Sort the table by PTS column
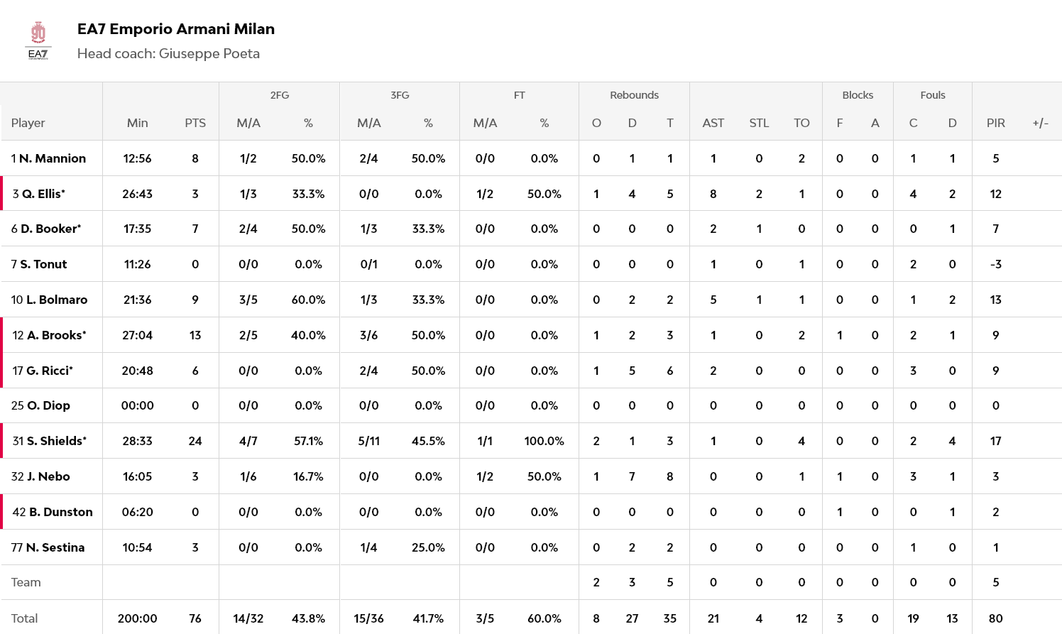The height and width of the screenshot is (634, 1062). [195, 123]
